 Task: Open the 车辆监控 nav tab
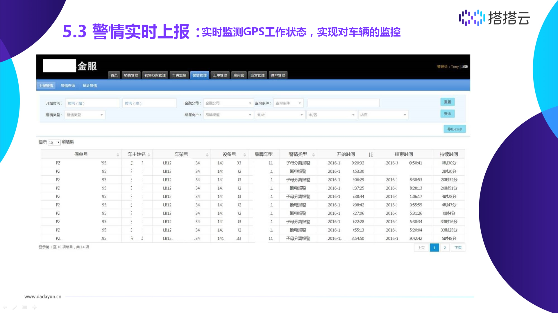[179, 75]
